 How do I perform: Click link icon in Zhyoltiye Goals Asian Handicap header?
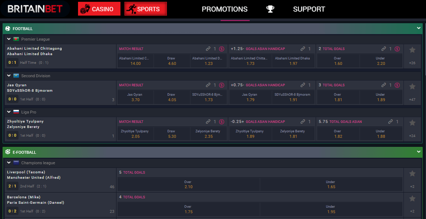[x=303, y=122]
